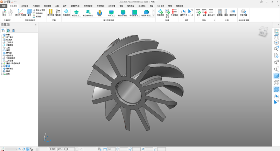Viewport: 280px width, 151px height.
Task: Open the 檔案 file tab
Action: pyautogui.click(x=4, y=6)
